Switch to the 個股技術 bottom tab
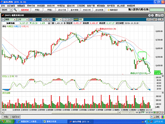 click(x=16, y=117)
